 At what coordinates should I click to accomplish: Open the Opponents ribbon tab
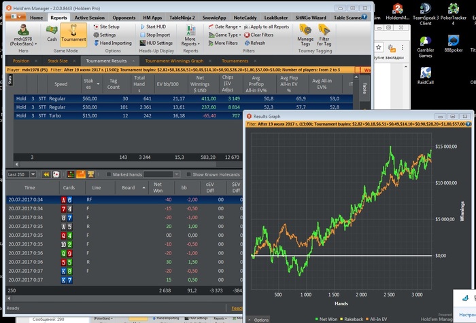pyautogui.click(x=124, y=18)
